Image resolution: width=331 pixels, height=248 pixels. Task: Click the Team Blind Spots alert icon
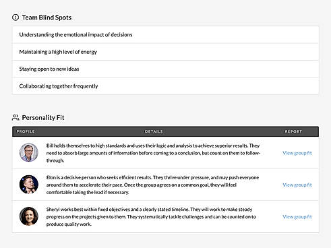pyautogui.click(x=16, y=18)
